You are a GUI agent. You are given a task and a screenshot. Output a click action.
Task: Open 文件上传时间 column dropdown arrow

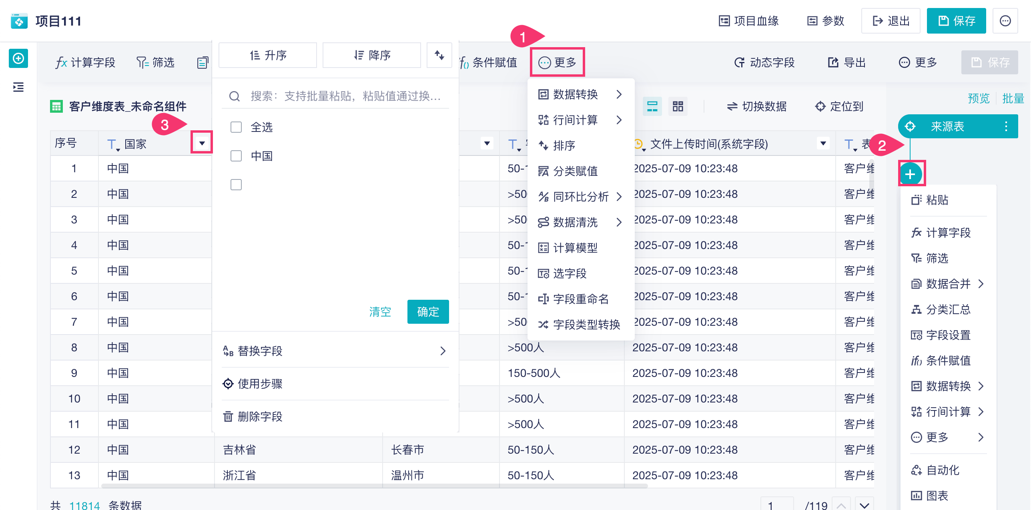(823, 143)
